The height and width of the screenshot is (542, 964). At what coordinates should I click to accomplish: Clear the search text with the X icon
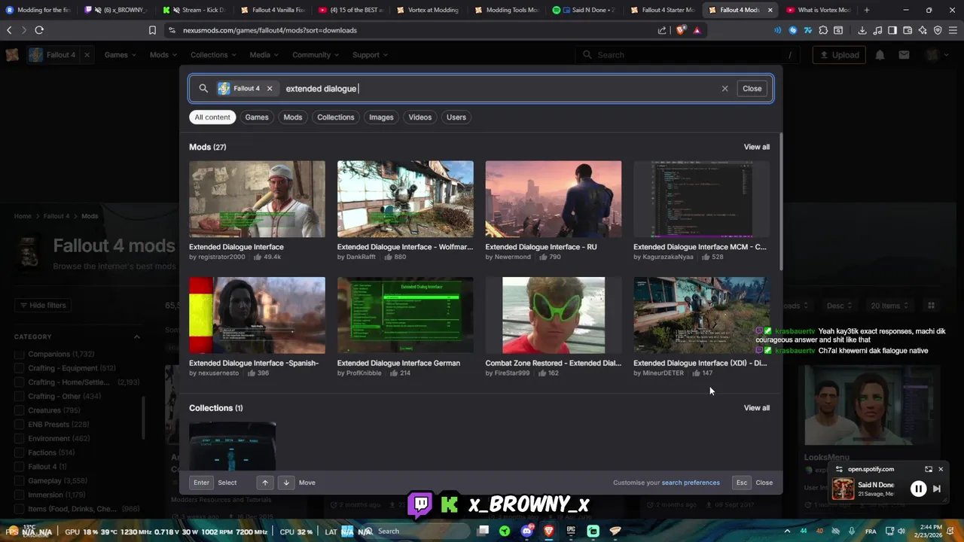(725, 89)
